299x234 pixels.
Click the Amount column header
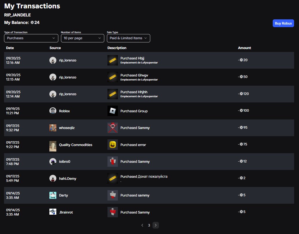pyautogui.click(x=244, y=48)
